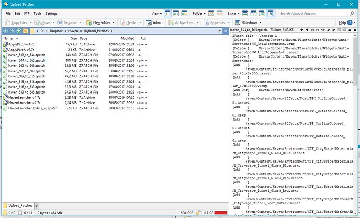
Task: Sort files by the Modified column header
Action: click(x=127, y=38)
